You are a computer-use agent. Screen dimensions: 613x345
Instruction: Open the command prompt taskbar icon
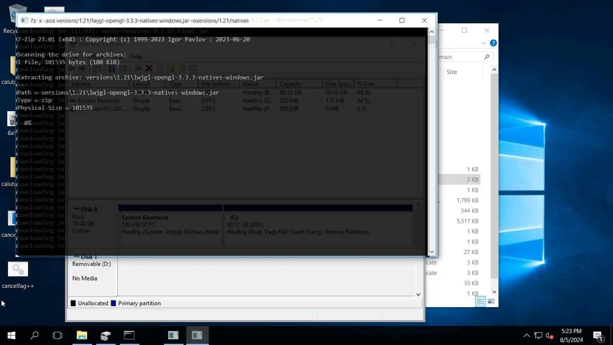click(129, 335)
